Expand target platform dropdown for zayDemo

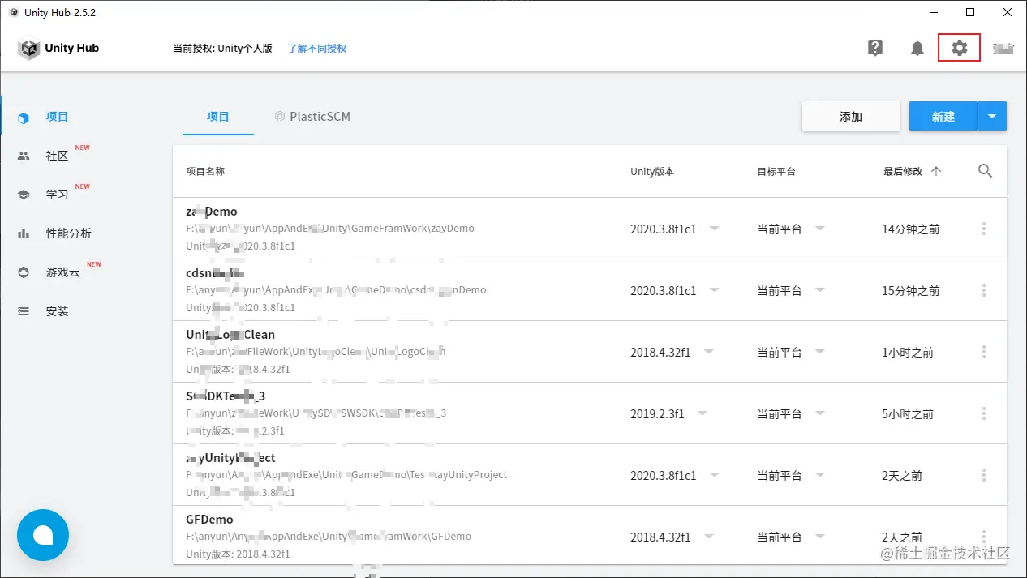coord(819,229)
